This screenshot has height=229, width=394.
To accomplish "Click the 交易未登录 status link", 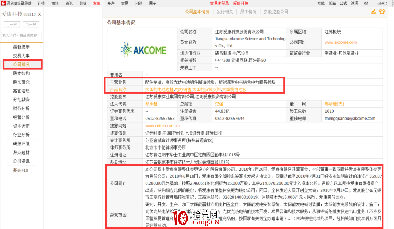I will tap(220, 3).
